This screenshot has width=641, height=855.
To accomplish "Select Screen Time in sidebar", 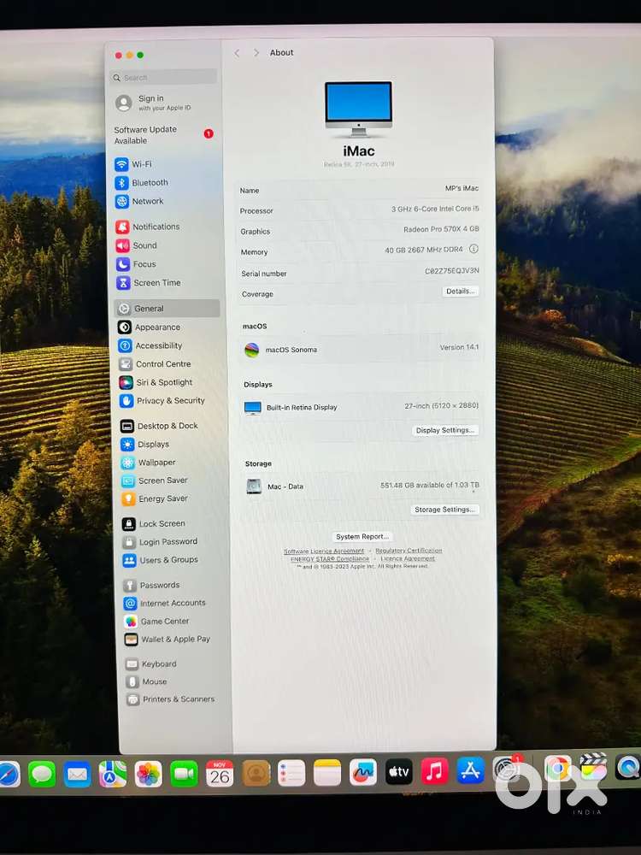I will pos(156,283).
